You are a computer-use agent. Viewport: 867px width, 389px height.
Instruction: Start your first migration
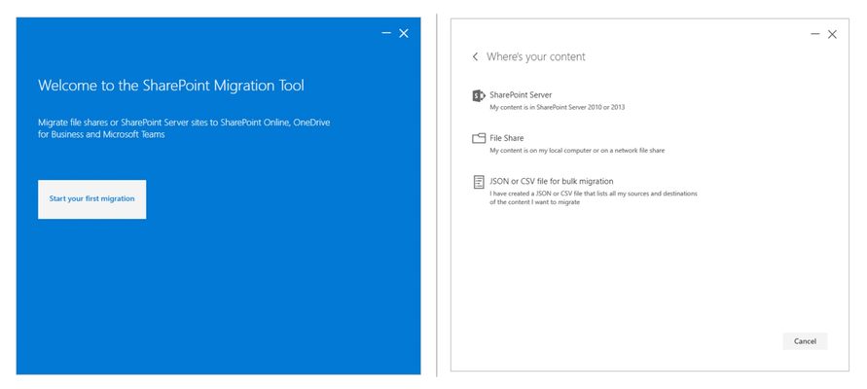91,199
